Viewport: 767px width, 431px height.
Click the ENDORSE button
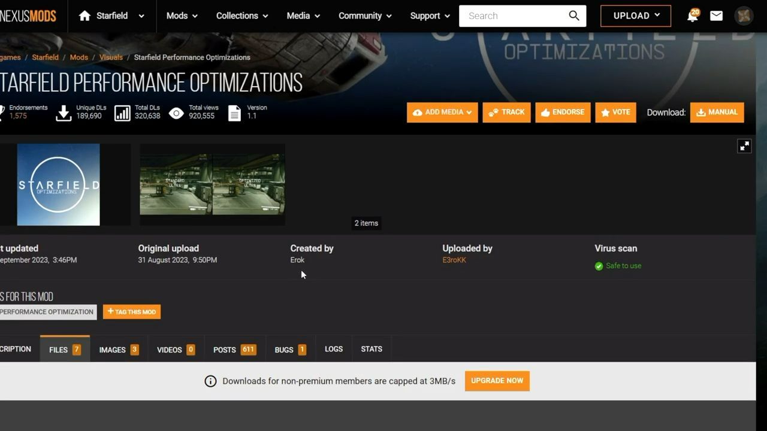point(563,113)
